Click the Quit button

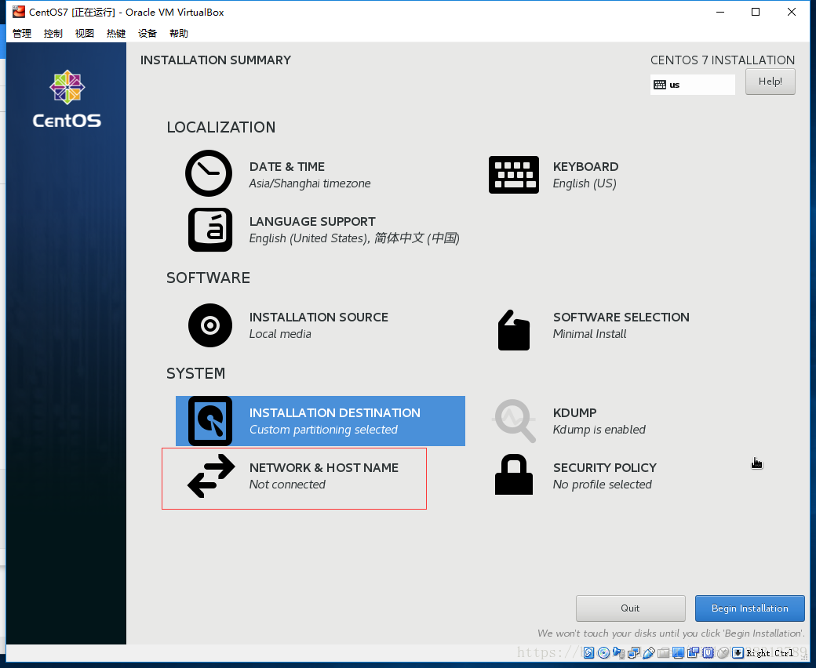(630, 608)
